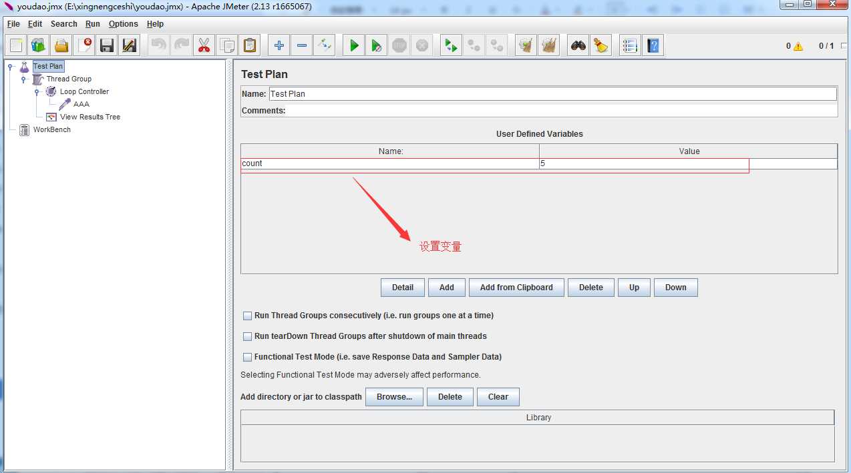The image size is (851, 473).
Task: Click the Down button
Action: (x=676, y=288)
